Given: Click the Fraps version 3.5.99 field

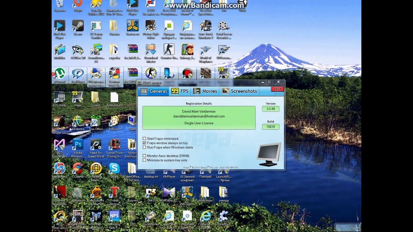Looking at the screenshot, I should 271,109.
